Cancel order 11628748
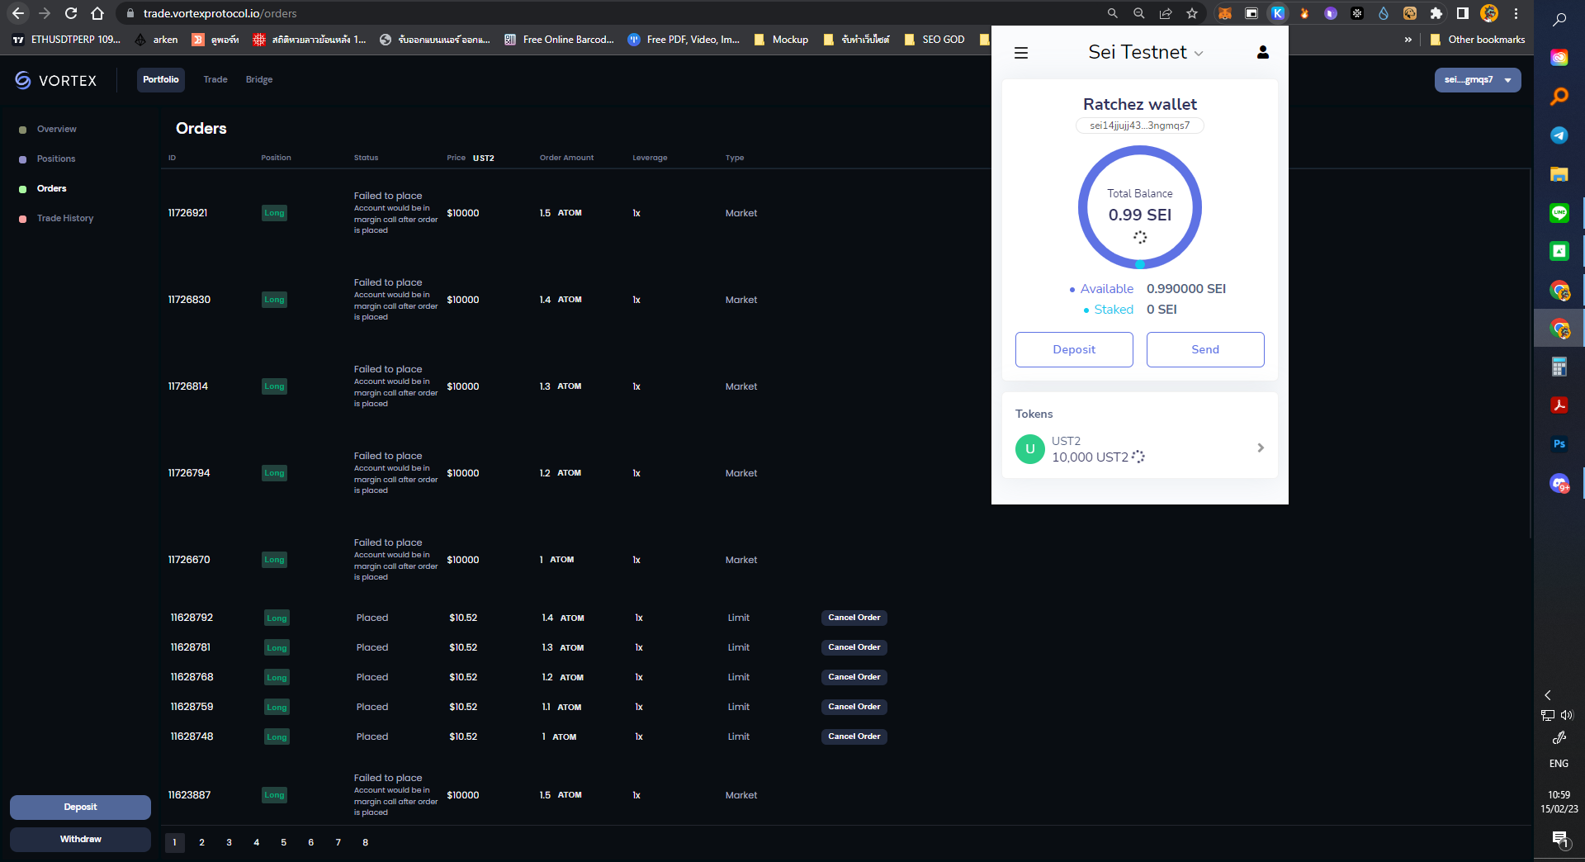1585x862 pixels. click(x=854, y=736)
